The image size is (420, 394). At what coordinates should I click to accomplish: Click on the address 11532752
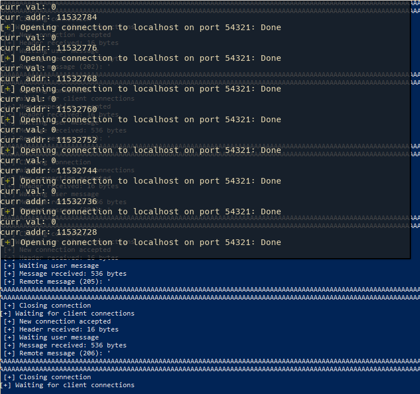(77, 140)
